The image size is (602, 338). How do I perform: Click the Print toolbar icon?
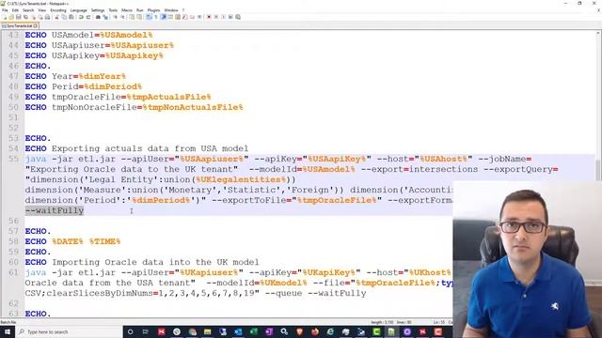click(x=47, y=17)
